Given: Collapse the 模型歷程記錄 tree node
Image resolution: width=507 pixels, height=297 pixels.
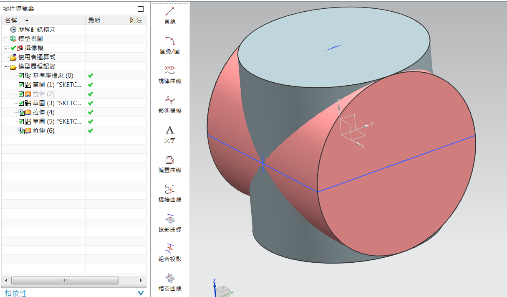Looking at the screenshot, I should [6, 66].
